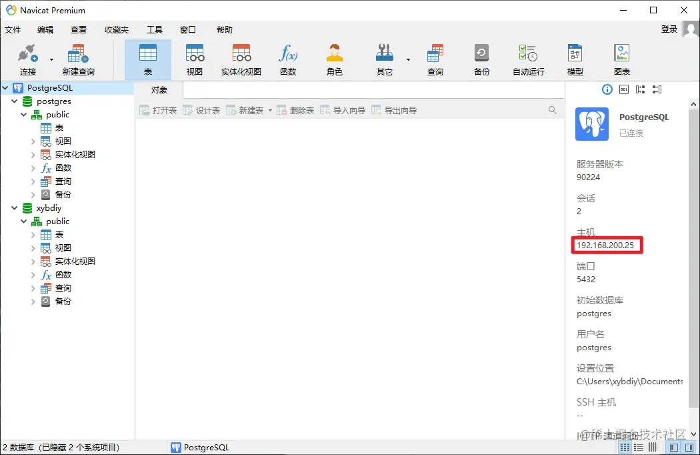Collapse the PostgreSQL connection node
The height and width of the screenshot is (455, 700).
click(x=5, y=88)
